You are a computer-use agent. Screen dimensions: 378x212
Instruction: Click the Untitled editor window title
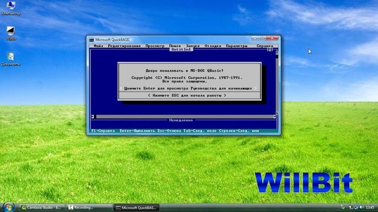point(181,49)
